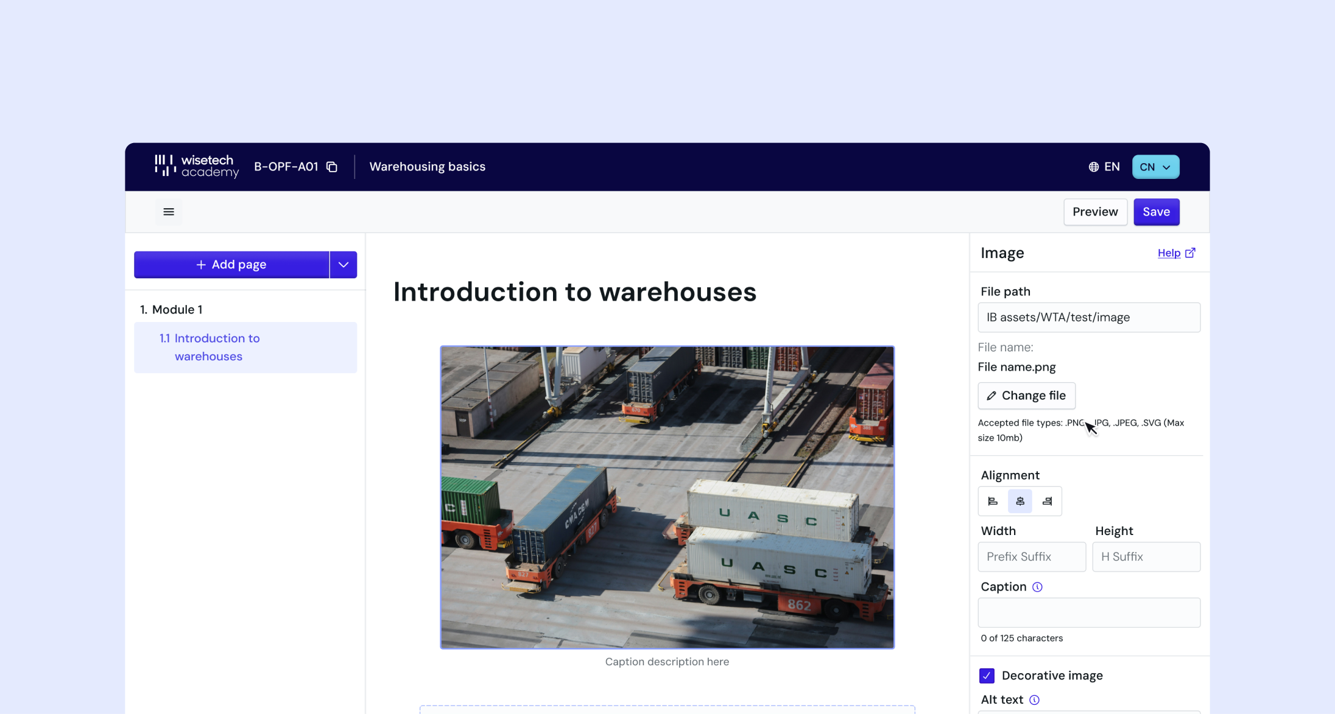This screenshot has height=714, width=1335.
Task: Copy the B-OPF-A01 course code
Action: (332, 167)
